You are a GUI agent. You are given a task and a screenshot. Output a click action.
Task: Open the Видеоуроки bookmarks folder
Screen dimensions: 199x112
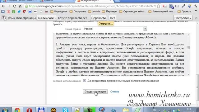(59, 12)
